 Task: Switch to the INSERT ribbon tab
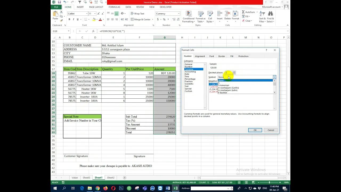click(x=80, y=7)
